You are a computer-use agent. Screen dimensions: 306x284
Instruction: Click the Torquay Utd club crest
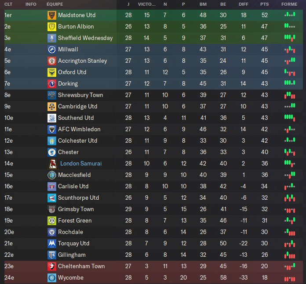coord(52,244)
